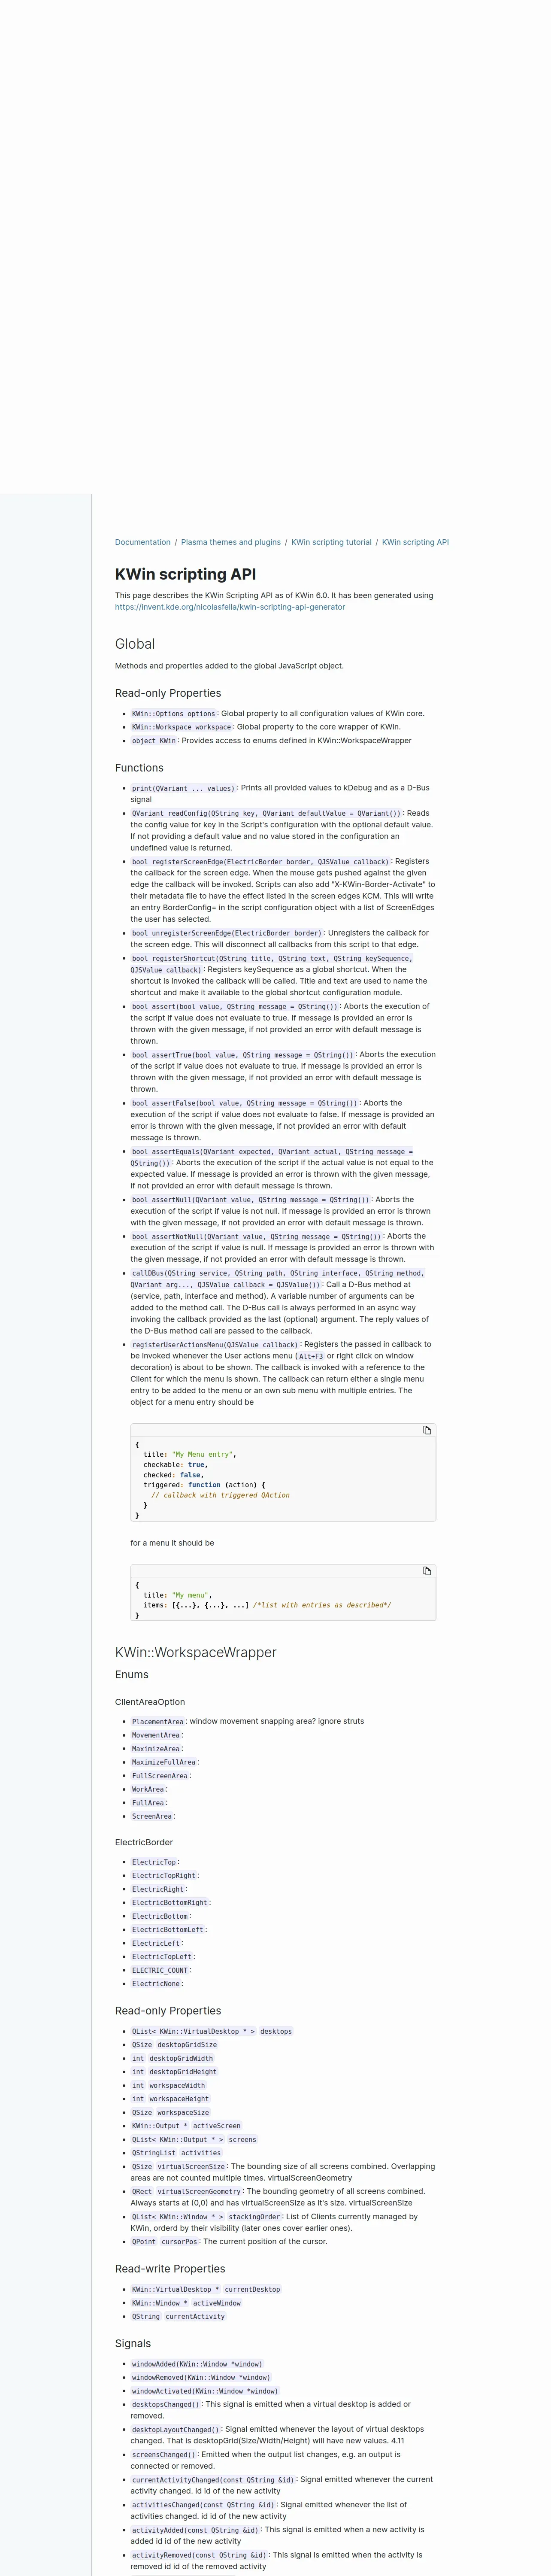Click the ElectricBorder enum heading

click(x=144, y=1842)
